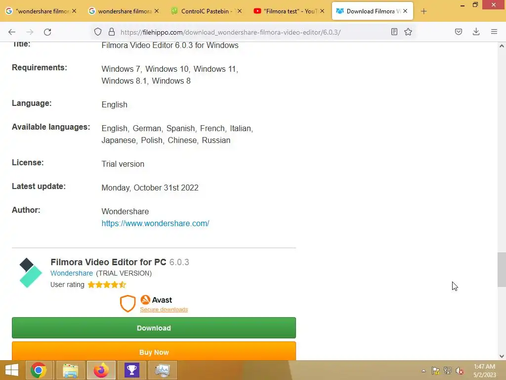The image size is (506, 380).
Task: Open the trophy app in taskbar
Action: point(131,370)
